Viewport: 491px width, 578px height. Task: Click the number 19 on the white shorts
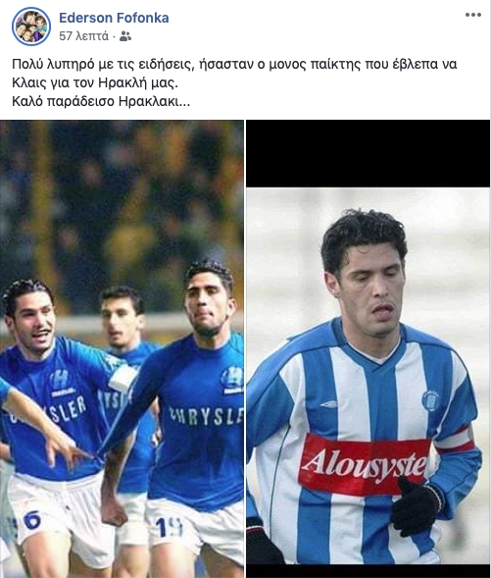coord(169,527)
